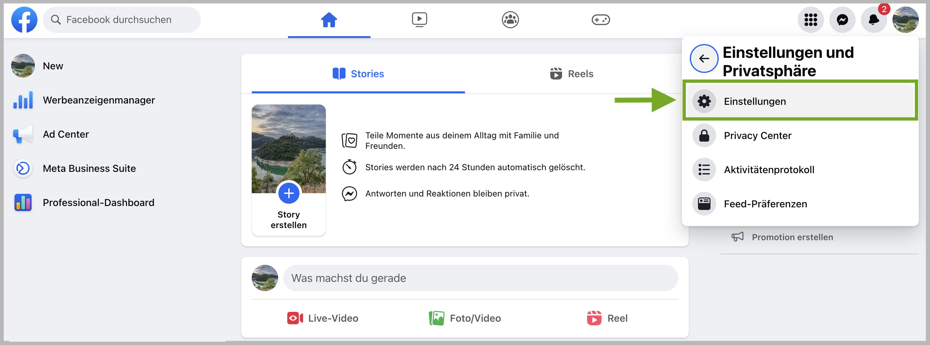Start a Live-Video
This screenshot has width=930, height=345.
point(323,318)
